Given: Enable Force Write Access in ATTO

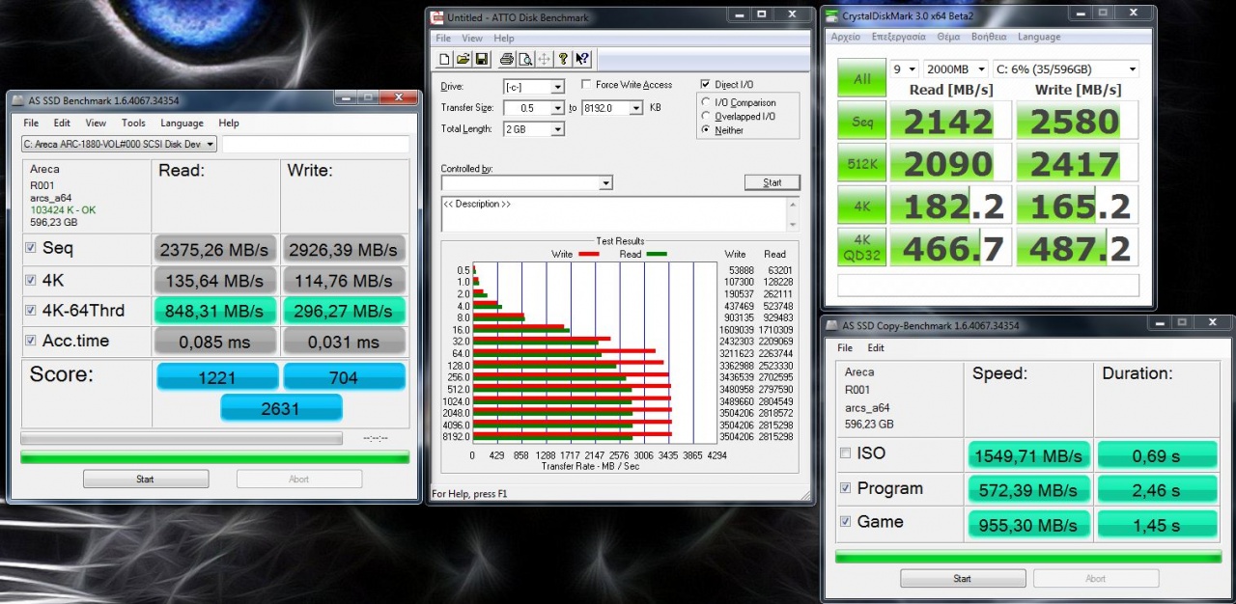Looking at the screenshot, I should (587, 85).
